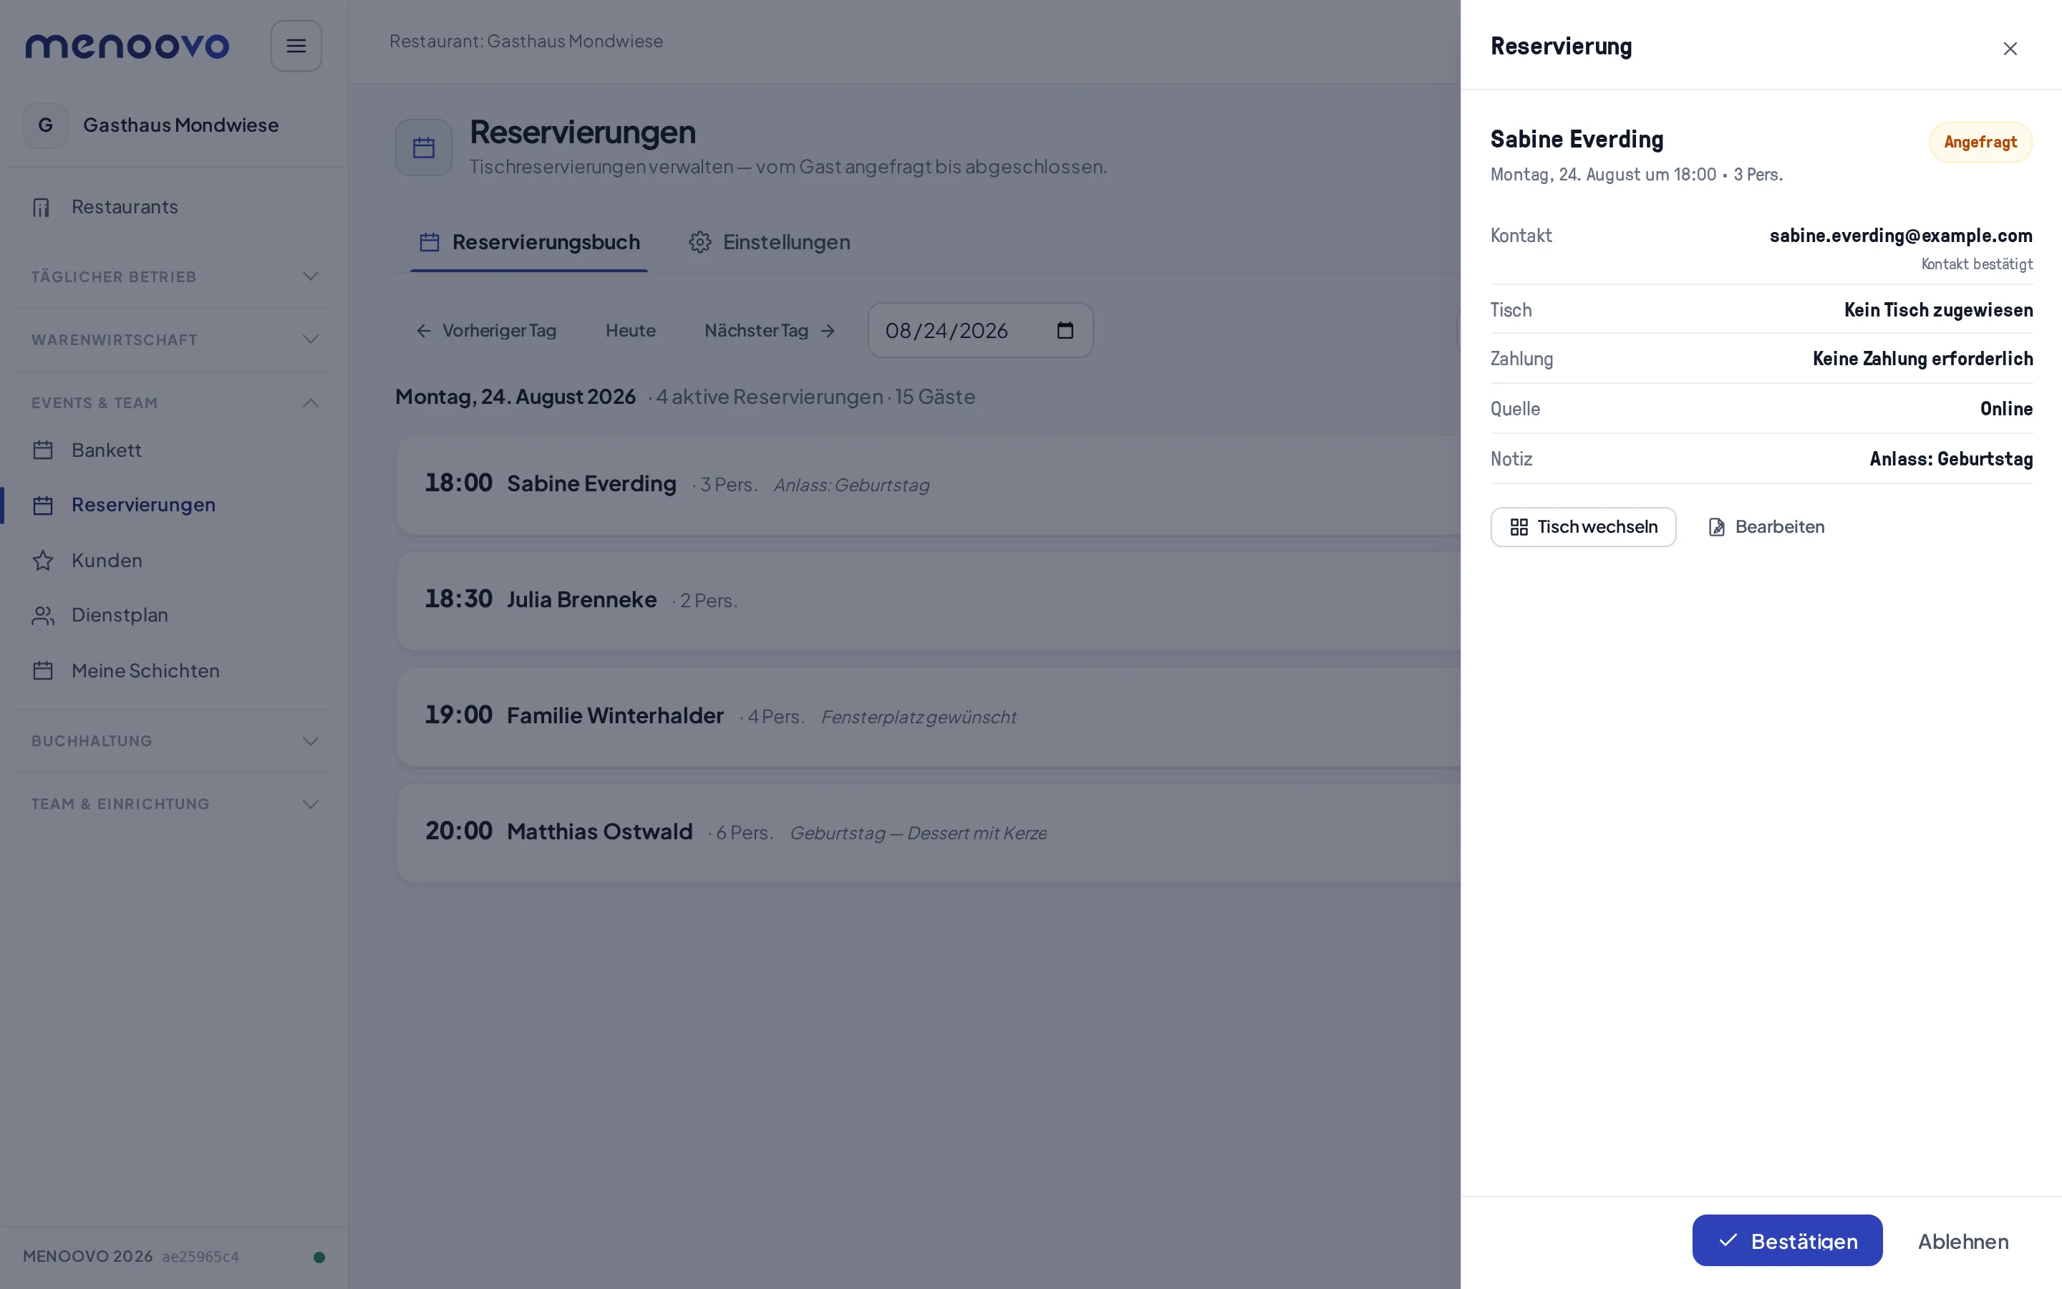
Task: Click the Einstellungen gear icon
Action: (700, 242)
